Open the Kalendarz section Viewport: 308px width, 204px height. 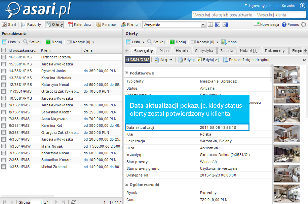(80, 25)
